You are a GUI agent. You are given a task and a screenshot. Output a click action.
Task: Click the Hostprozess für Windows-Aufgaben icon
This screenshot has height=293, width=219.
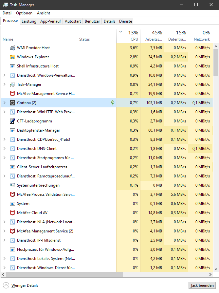pyautogui.click(x=12, y=249)
